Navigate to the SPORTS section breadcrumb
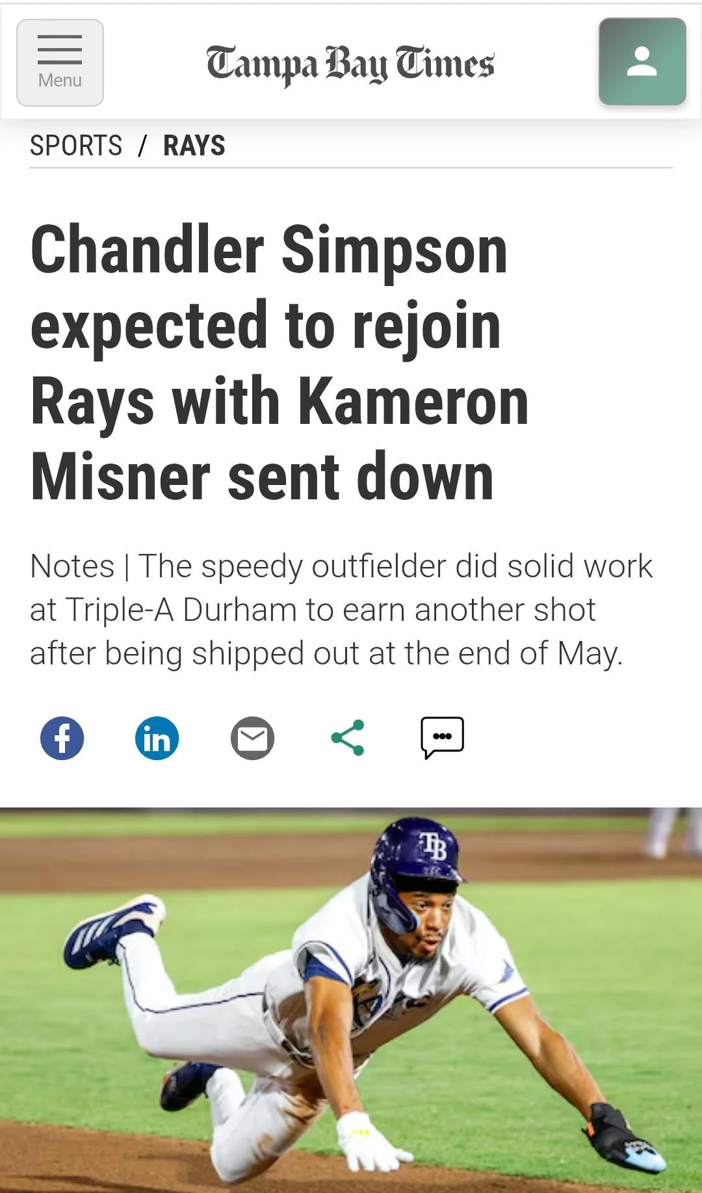Viewport: 702px width, 1193px height. 76,146
